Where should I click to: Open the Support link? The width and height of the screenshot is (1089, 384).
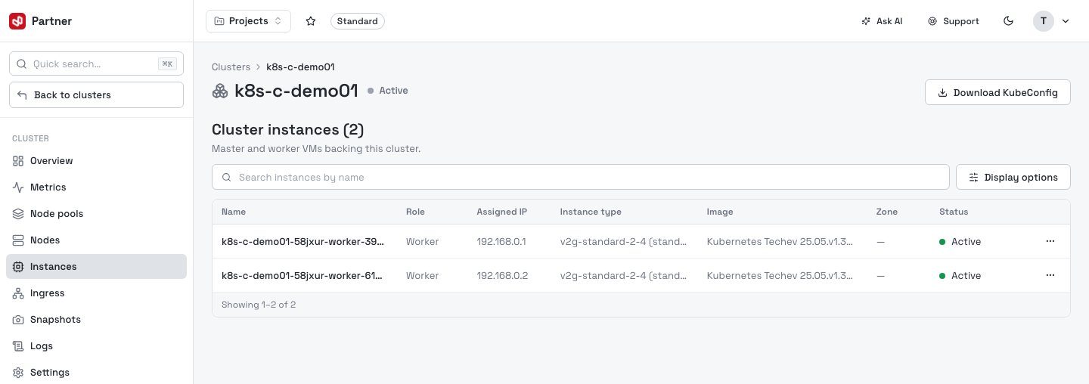(954, 21)
